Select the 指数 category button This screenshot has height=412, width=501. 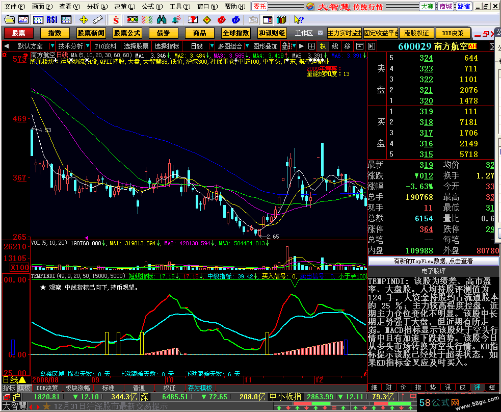pos(55,33)
